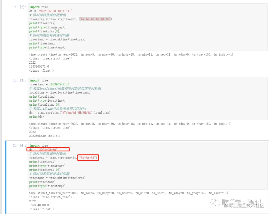Viewport: 270px width, 214px height.
Task: Click the struct_time output with tm_hour=0
Action: [x=129, y=193]
